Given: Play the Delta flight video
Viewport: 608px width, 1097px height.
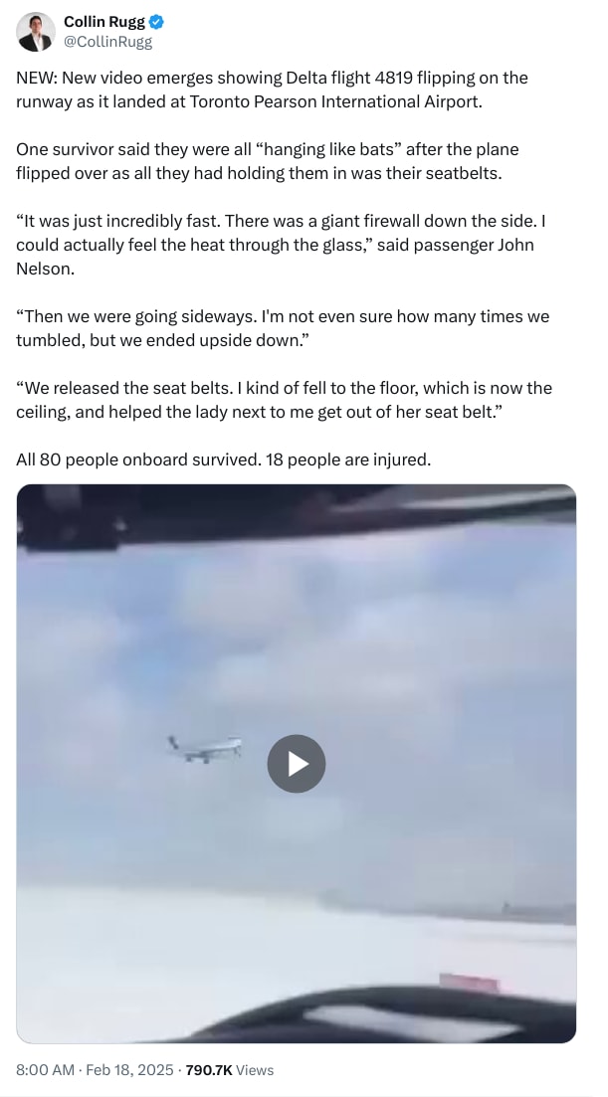Looking at the screenshot, I should 296,763.
